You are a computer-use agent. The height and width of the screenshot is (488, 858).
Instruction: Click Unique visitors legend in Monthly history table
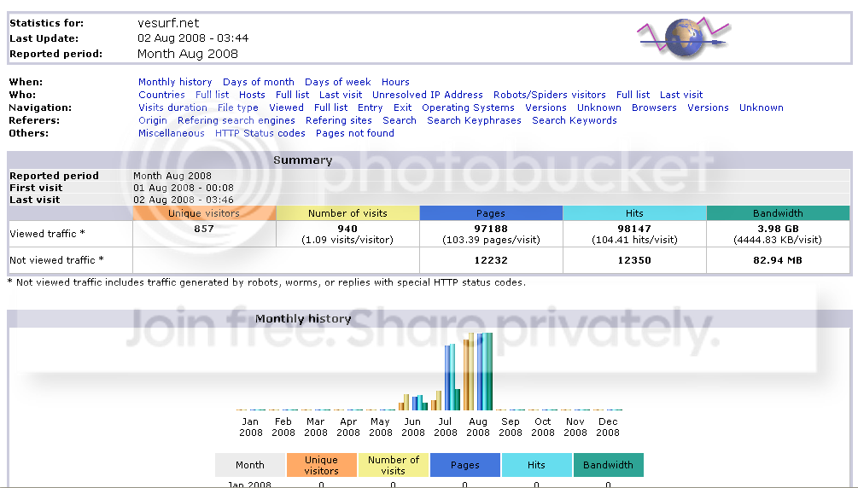coord(322,465)
